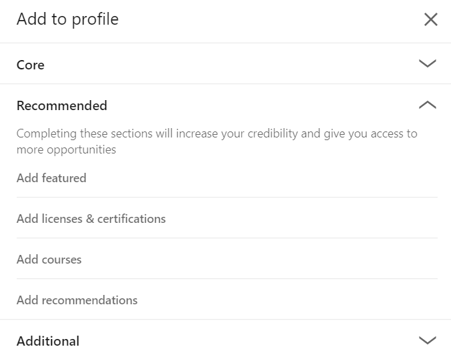The width and height of the screenshot is (451, 355).
Task: Click the "more opportunities" description text
Action: (x=66, y=149)
